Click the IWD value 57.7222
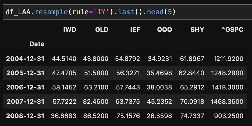 (64, 101)
